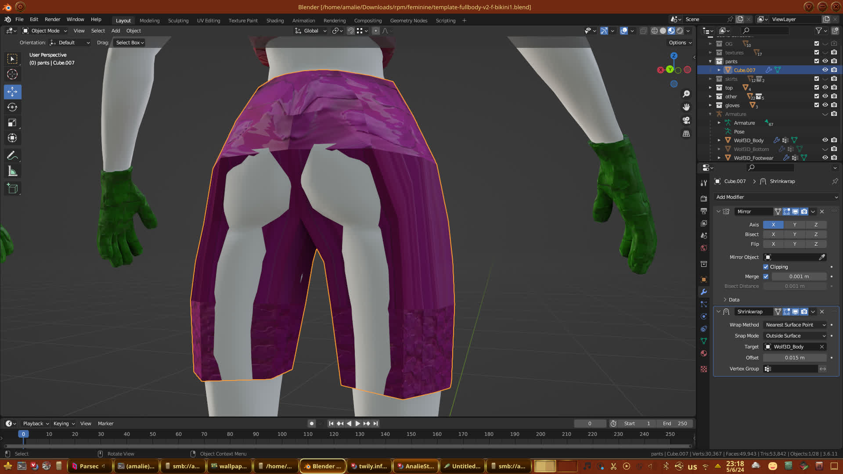Click the 3D cursor tool

pyautogui.click(x=12, y=74)
